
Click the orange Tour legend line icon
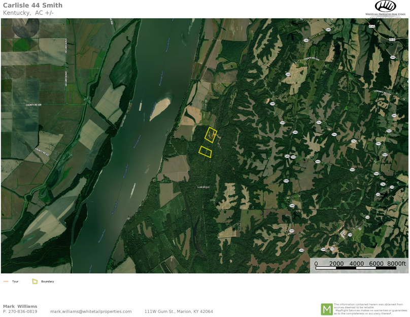[6, 281]
